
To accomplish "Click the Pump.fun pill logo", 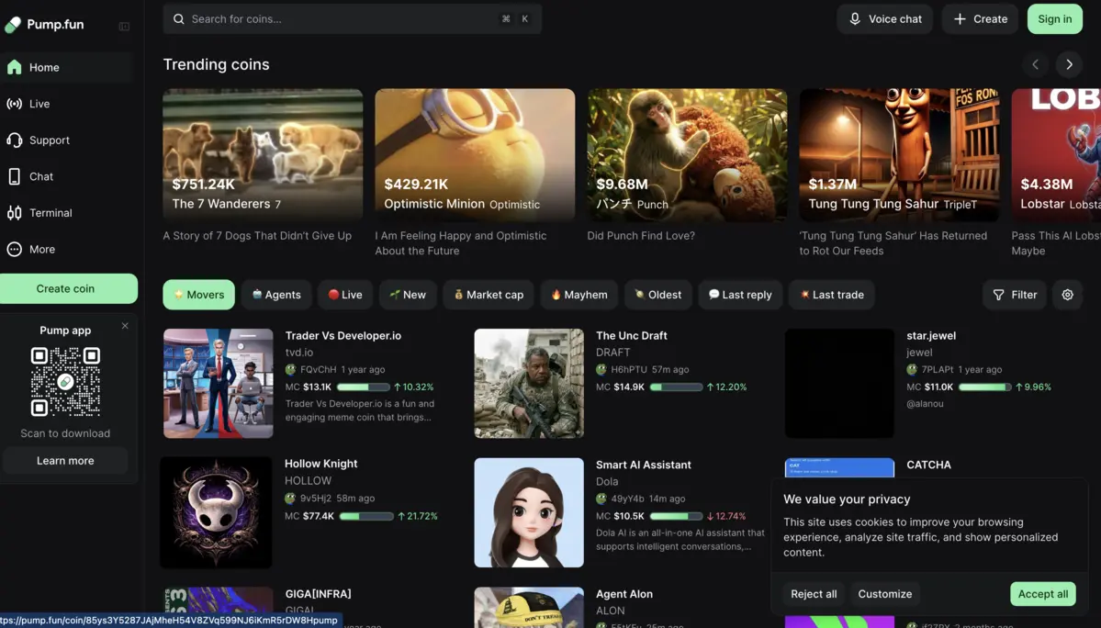I will [x=13, y=25].
